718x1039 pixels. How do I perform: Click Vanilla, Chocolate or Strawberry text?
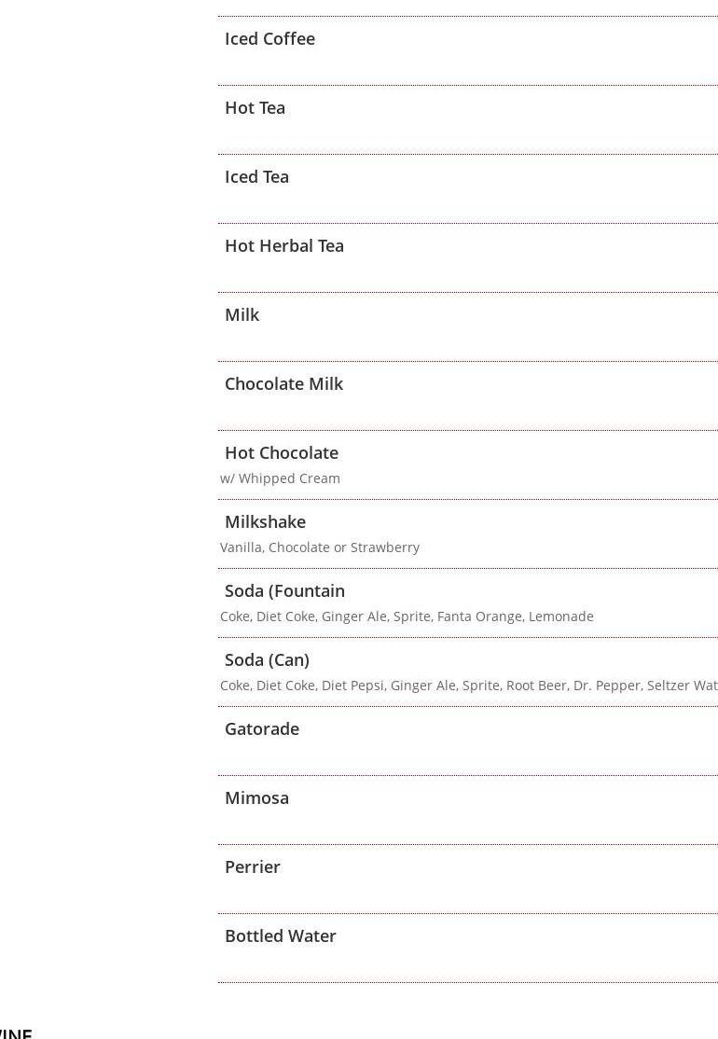[319, 547]
